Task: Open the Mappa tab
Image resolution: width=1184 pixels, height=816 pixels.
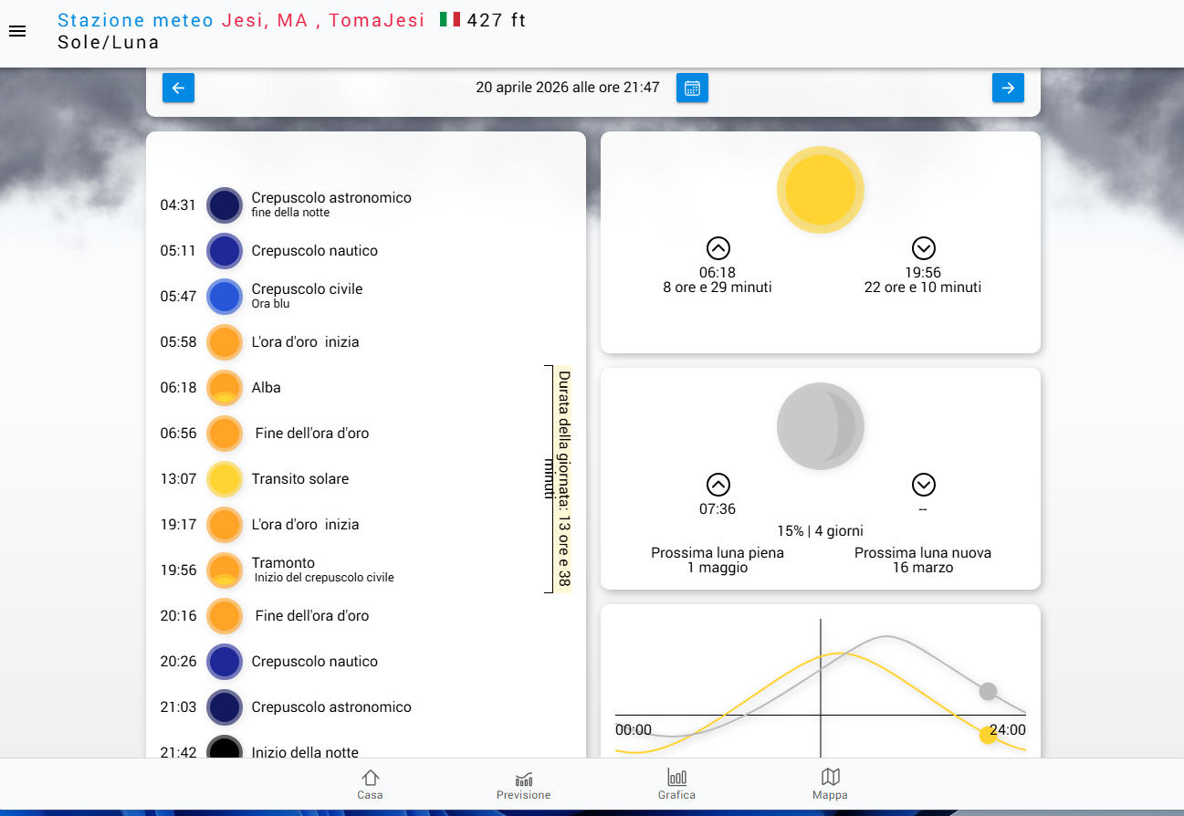Action: (x=830, y=784)
